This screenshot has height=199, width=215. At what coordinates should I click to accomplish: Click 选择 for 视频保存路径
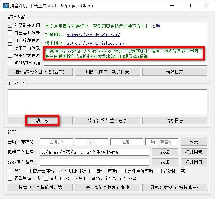point(165,152)
